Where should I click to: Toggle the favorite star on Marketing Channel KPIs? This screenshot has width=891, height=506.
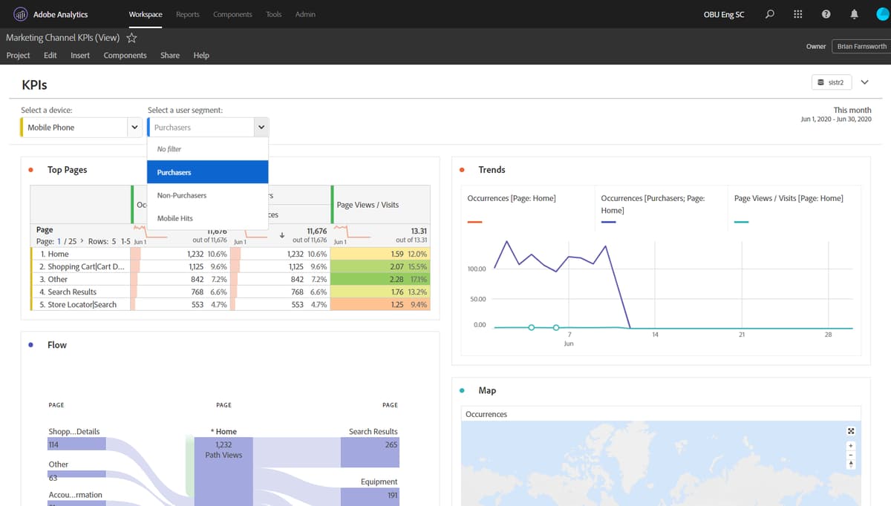tap(131, 37)
